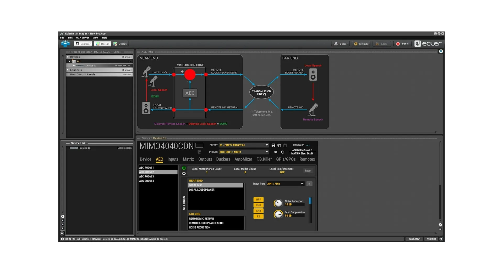Click the magnifier icon in AEC Info panel

(x=441, y=52)
